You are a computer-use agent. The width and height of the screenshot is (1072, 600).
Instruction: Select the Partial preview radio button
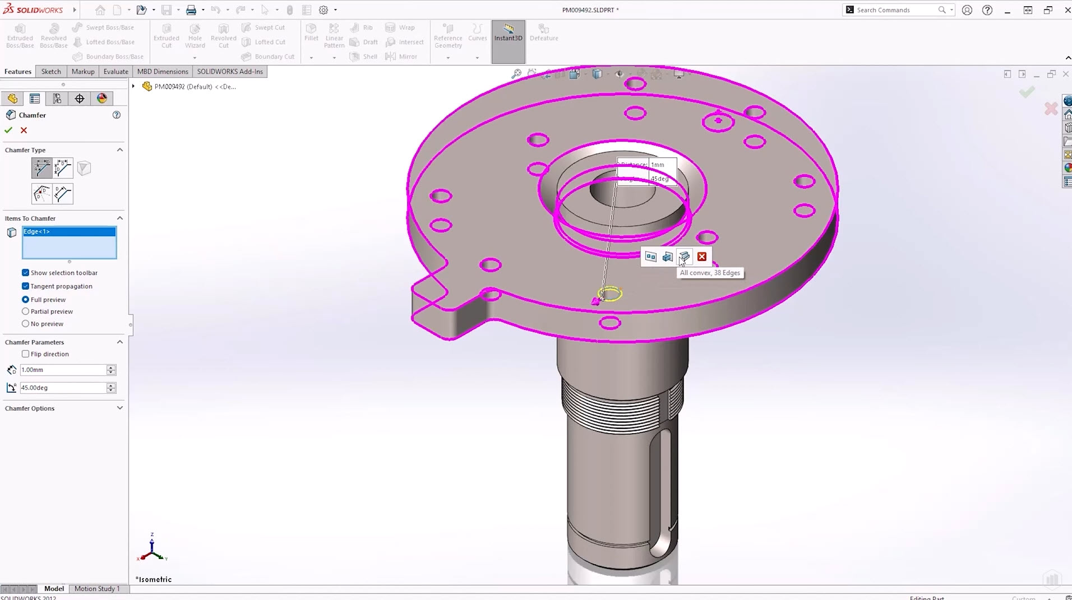(26, 311)
